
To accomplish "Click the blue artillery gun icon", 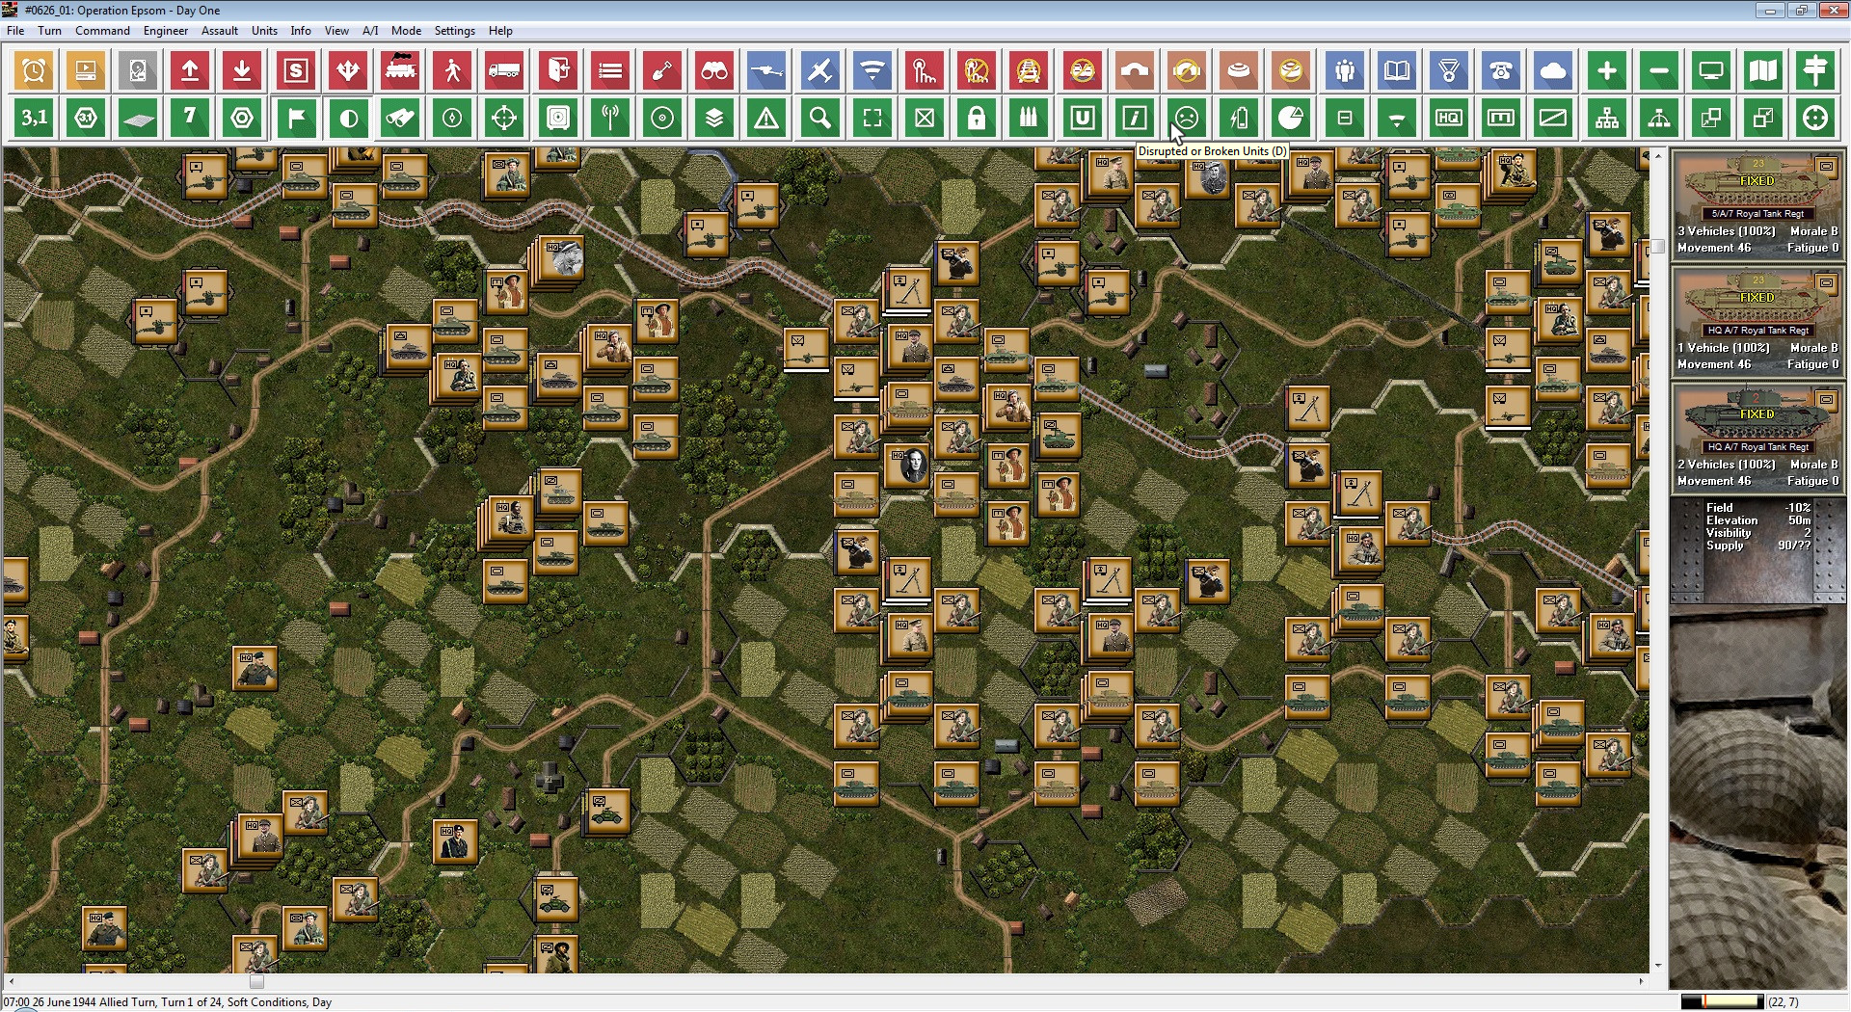I will click(766, 70).
